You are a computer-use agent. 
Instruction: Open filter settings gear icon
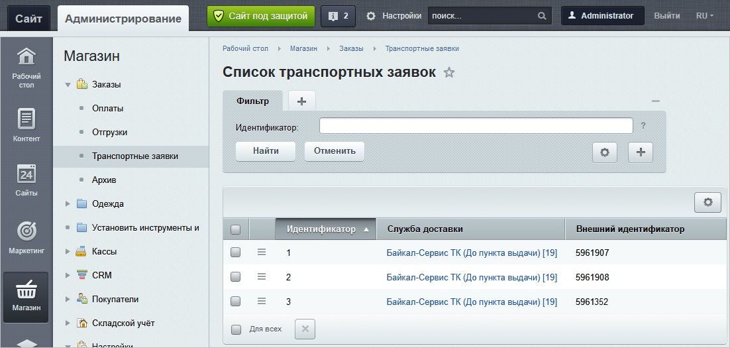604,152
